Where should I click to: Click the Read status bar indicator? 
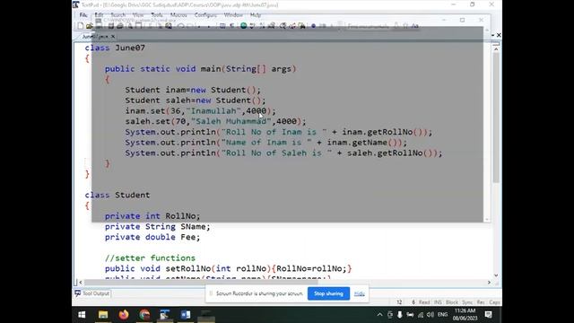coord(424,302)
